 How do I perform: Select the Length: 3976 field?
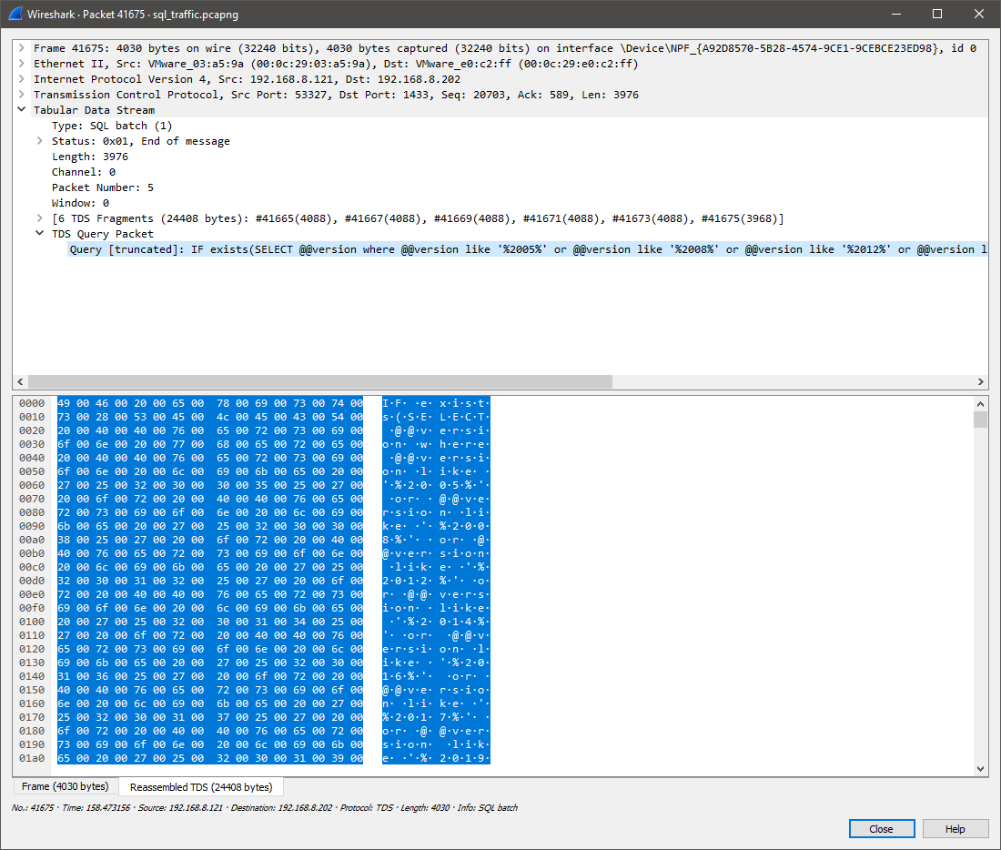[89, 157]
